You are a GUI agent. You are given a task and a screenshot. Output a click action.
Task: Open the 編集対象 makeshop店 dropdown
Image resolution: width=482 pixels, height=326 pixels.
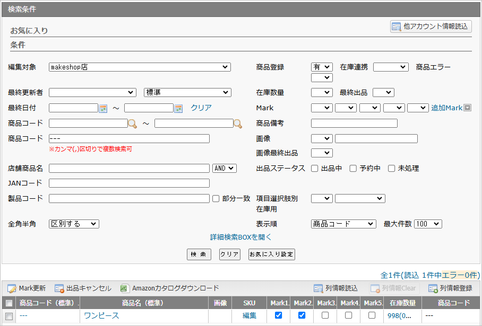click(x=140, y=67)
